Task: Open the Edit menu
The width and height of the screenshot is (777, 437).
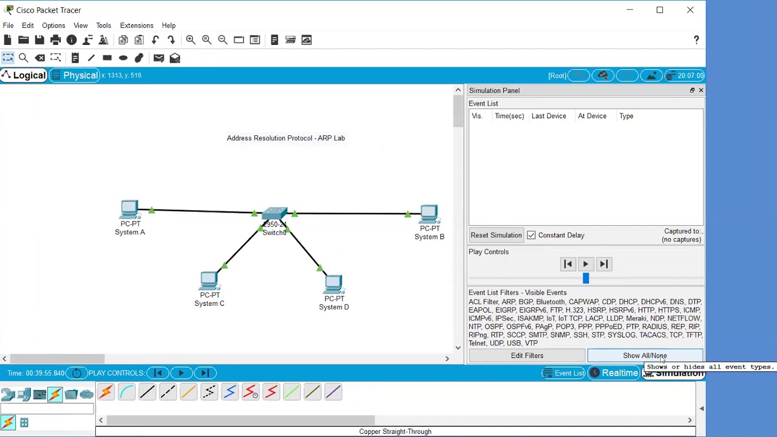Action: point(28,25)
